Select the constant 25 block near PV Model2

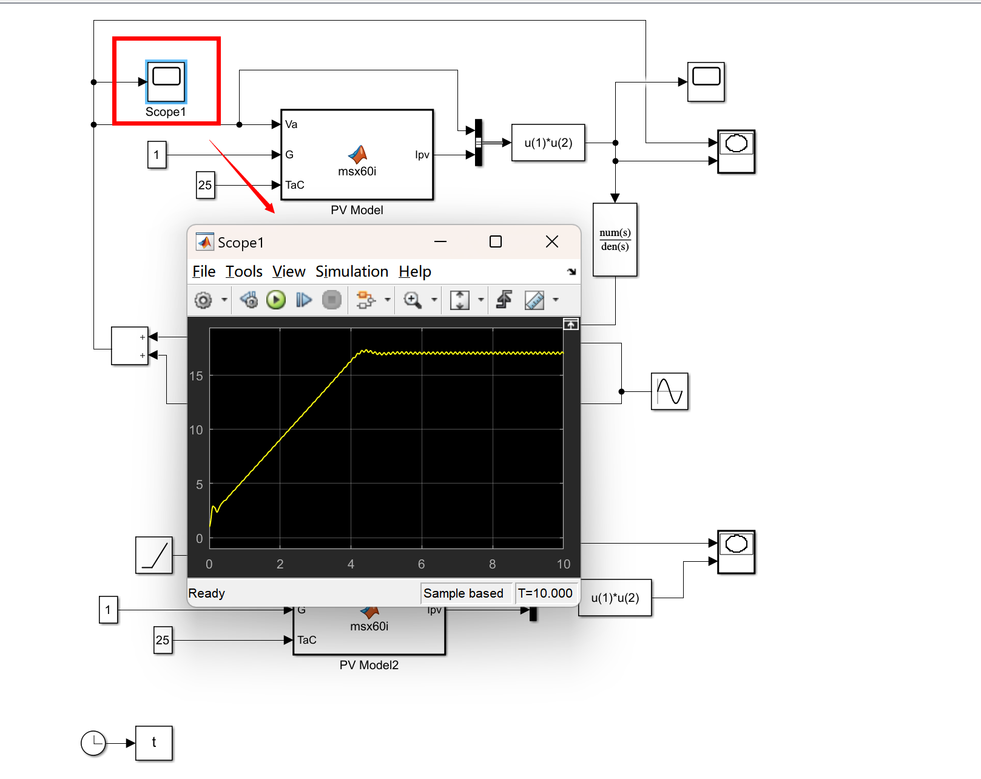point(163,640)
